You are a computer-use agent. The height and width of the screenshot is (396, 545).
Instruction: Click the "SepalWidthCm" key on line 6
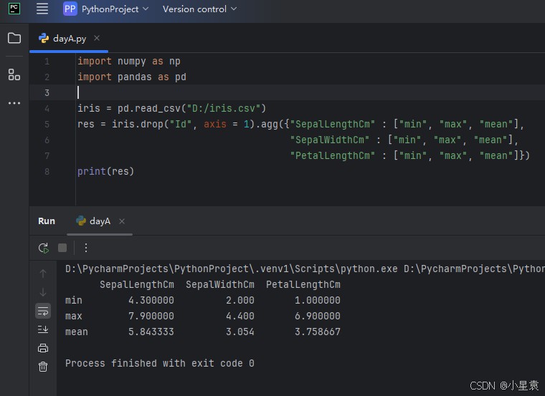329,140
